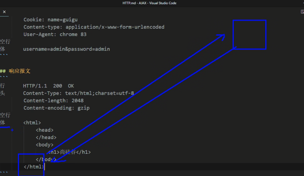Place cursor on 'Cookie: name=guigu' line

51,20
